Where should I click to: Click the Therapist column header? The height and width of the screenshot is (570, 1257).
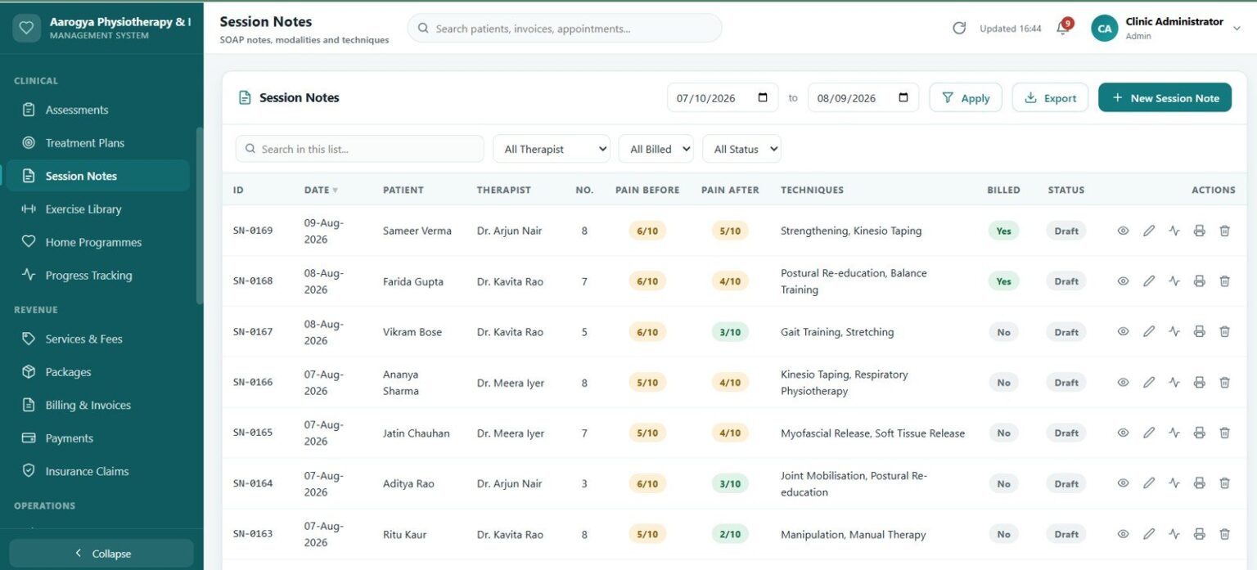pos(504,190)
